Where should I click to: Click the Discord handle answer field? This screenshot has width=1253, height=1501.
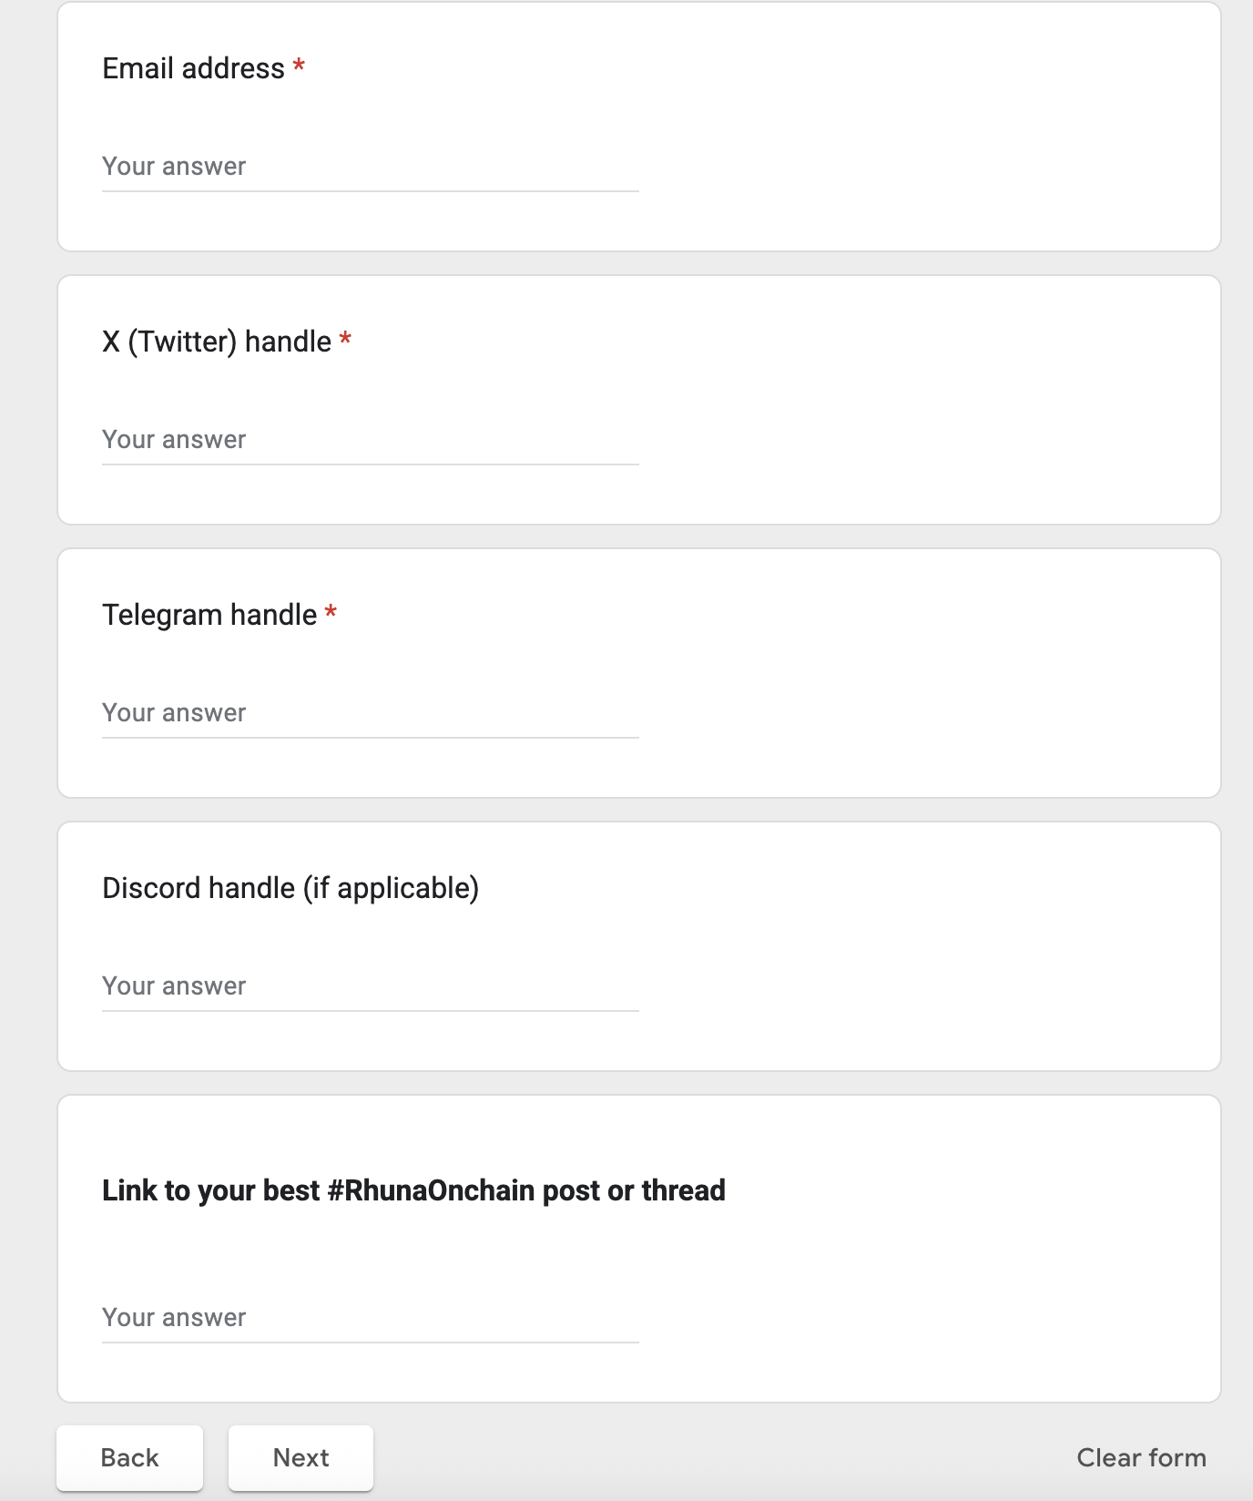pyautogui.click(x=370, y=986)
